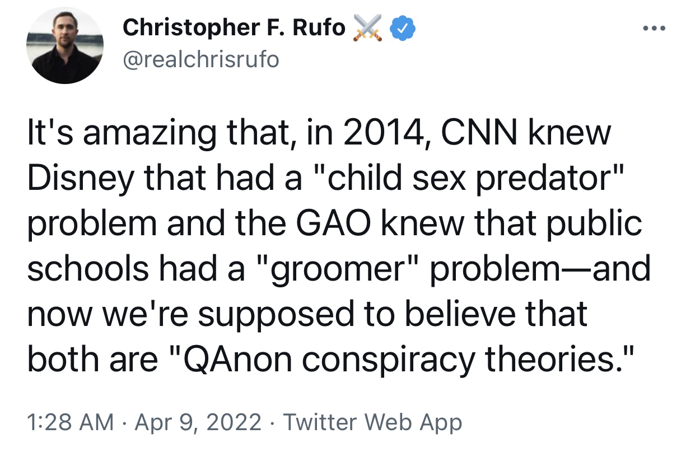Open the tweet's three-dot more options menu
Viewport: 695px width, 452px height.
(x=653, y=28)
